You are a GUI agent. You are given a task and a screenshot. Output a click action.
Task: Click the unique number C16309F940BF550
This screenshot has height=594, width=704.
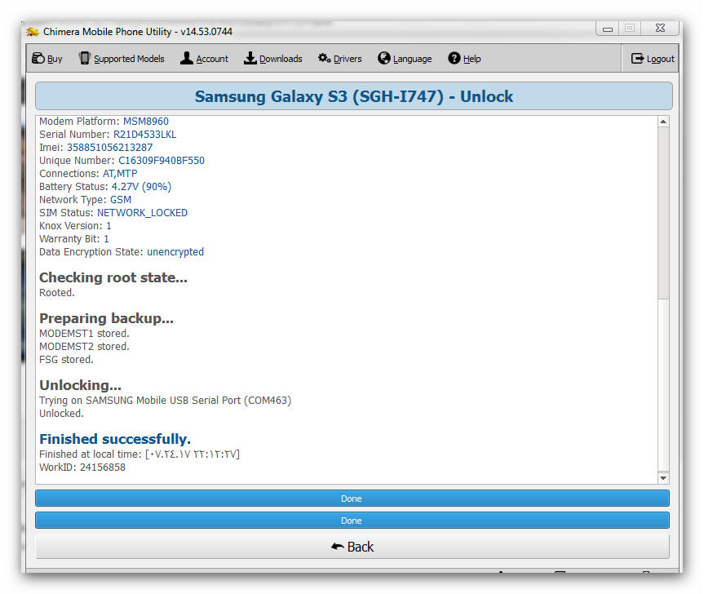[x=162, y=160]
